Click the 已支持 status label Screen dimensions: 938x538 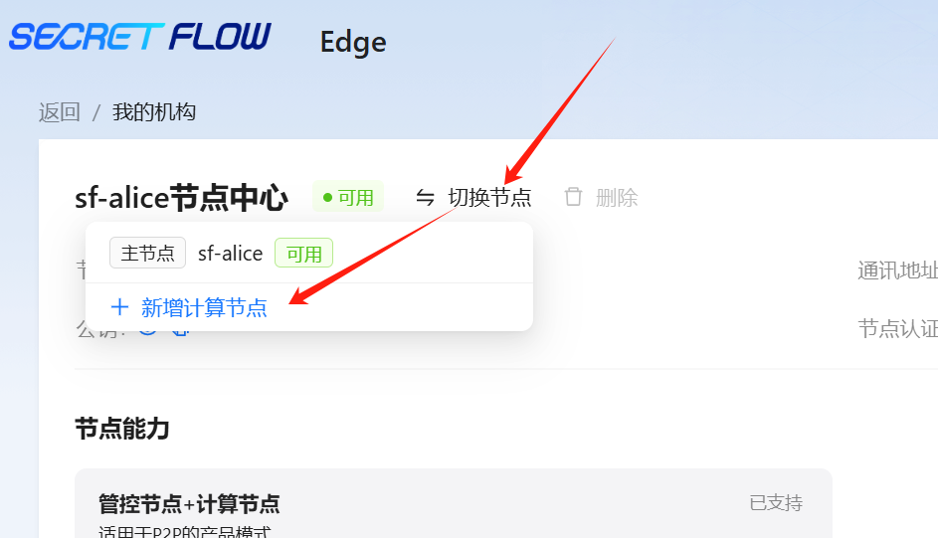[x=776, y=503]
